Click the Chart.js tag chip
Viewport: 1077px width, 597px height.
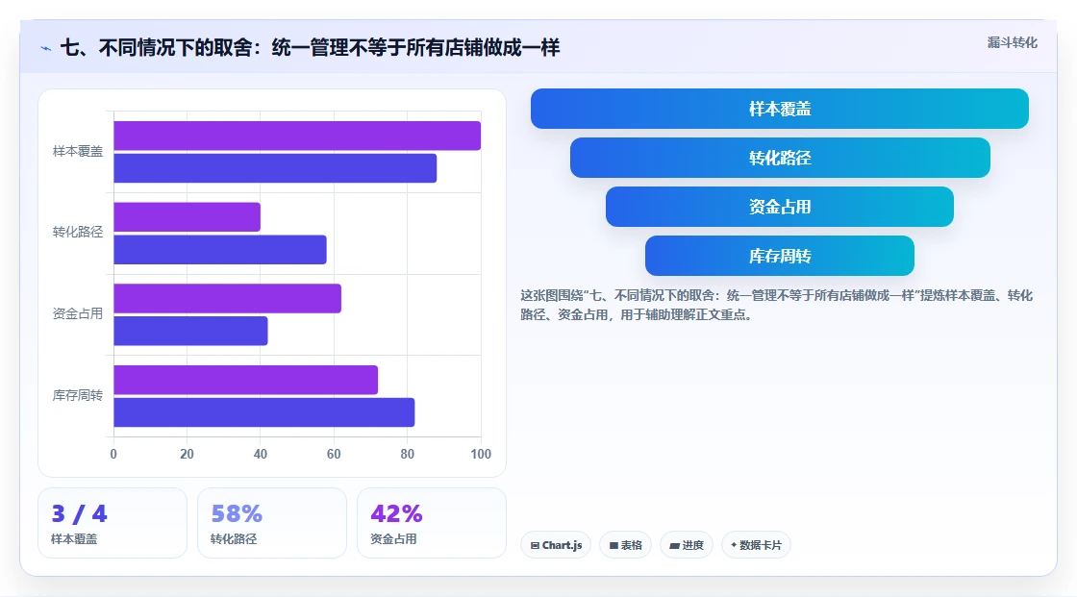(x=556, y=545)
